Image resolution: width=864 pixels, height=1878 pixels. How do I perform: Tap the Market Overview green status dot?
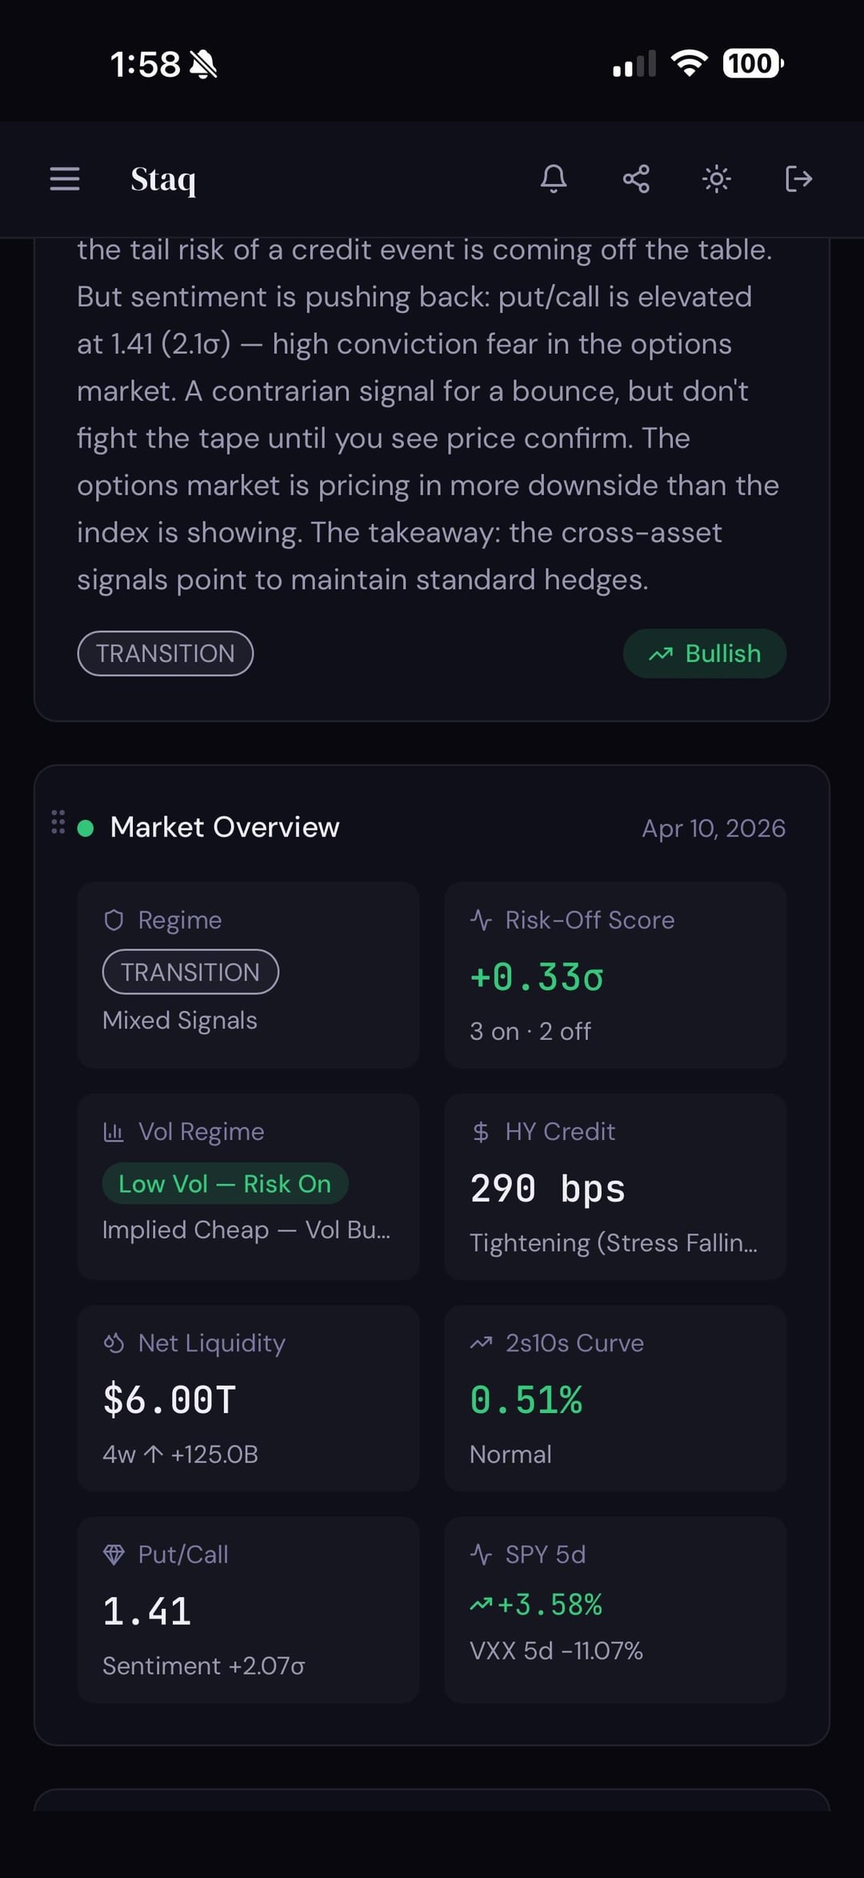tap(86, 829)
